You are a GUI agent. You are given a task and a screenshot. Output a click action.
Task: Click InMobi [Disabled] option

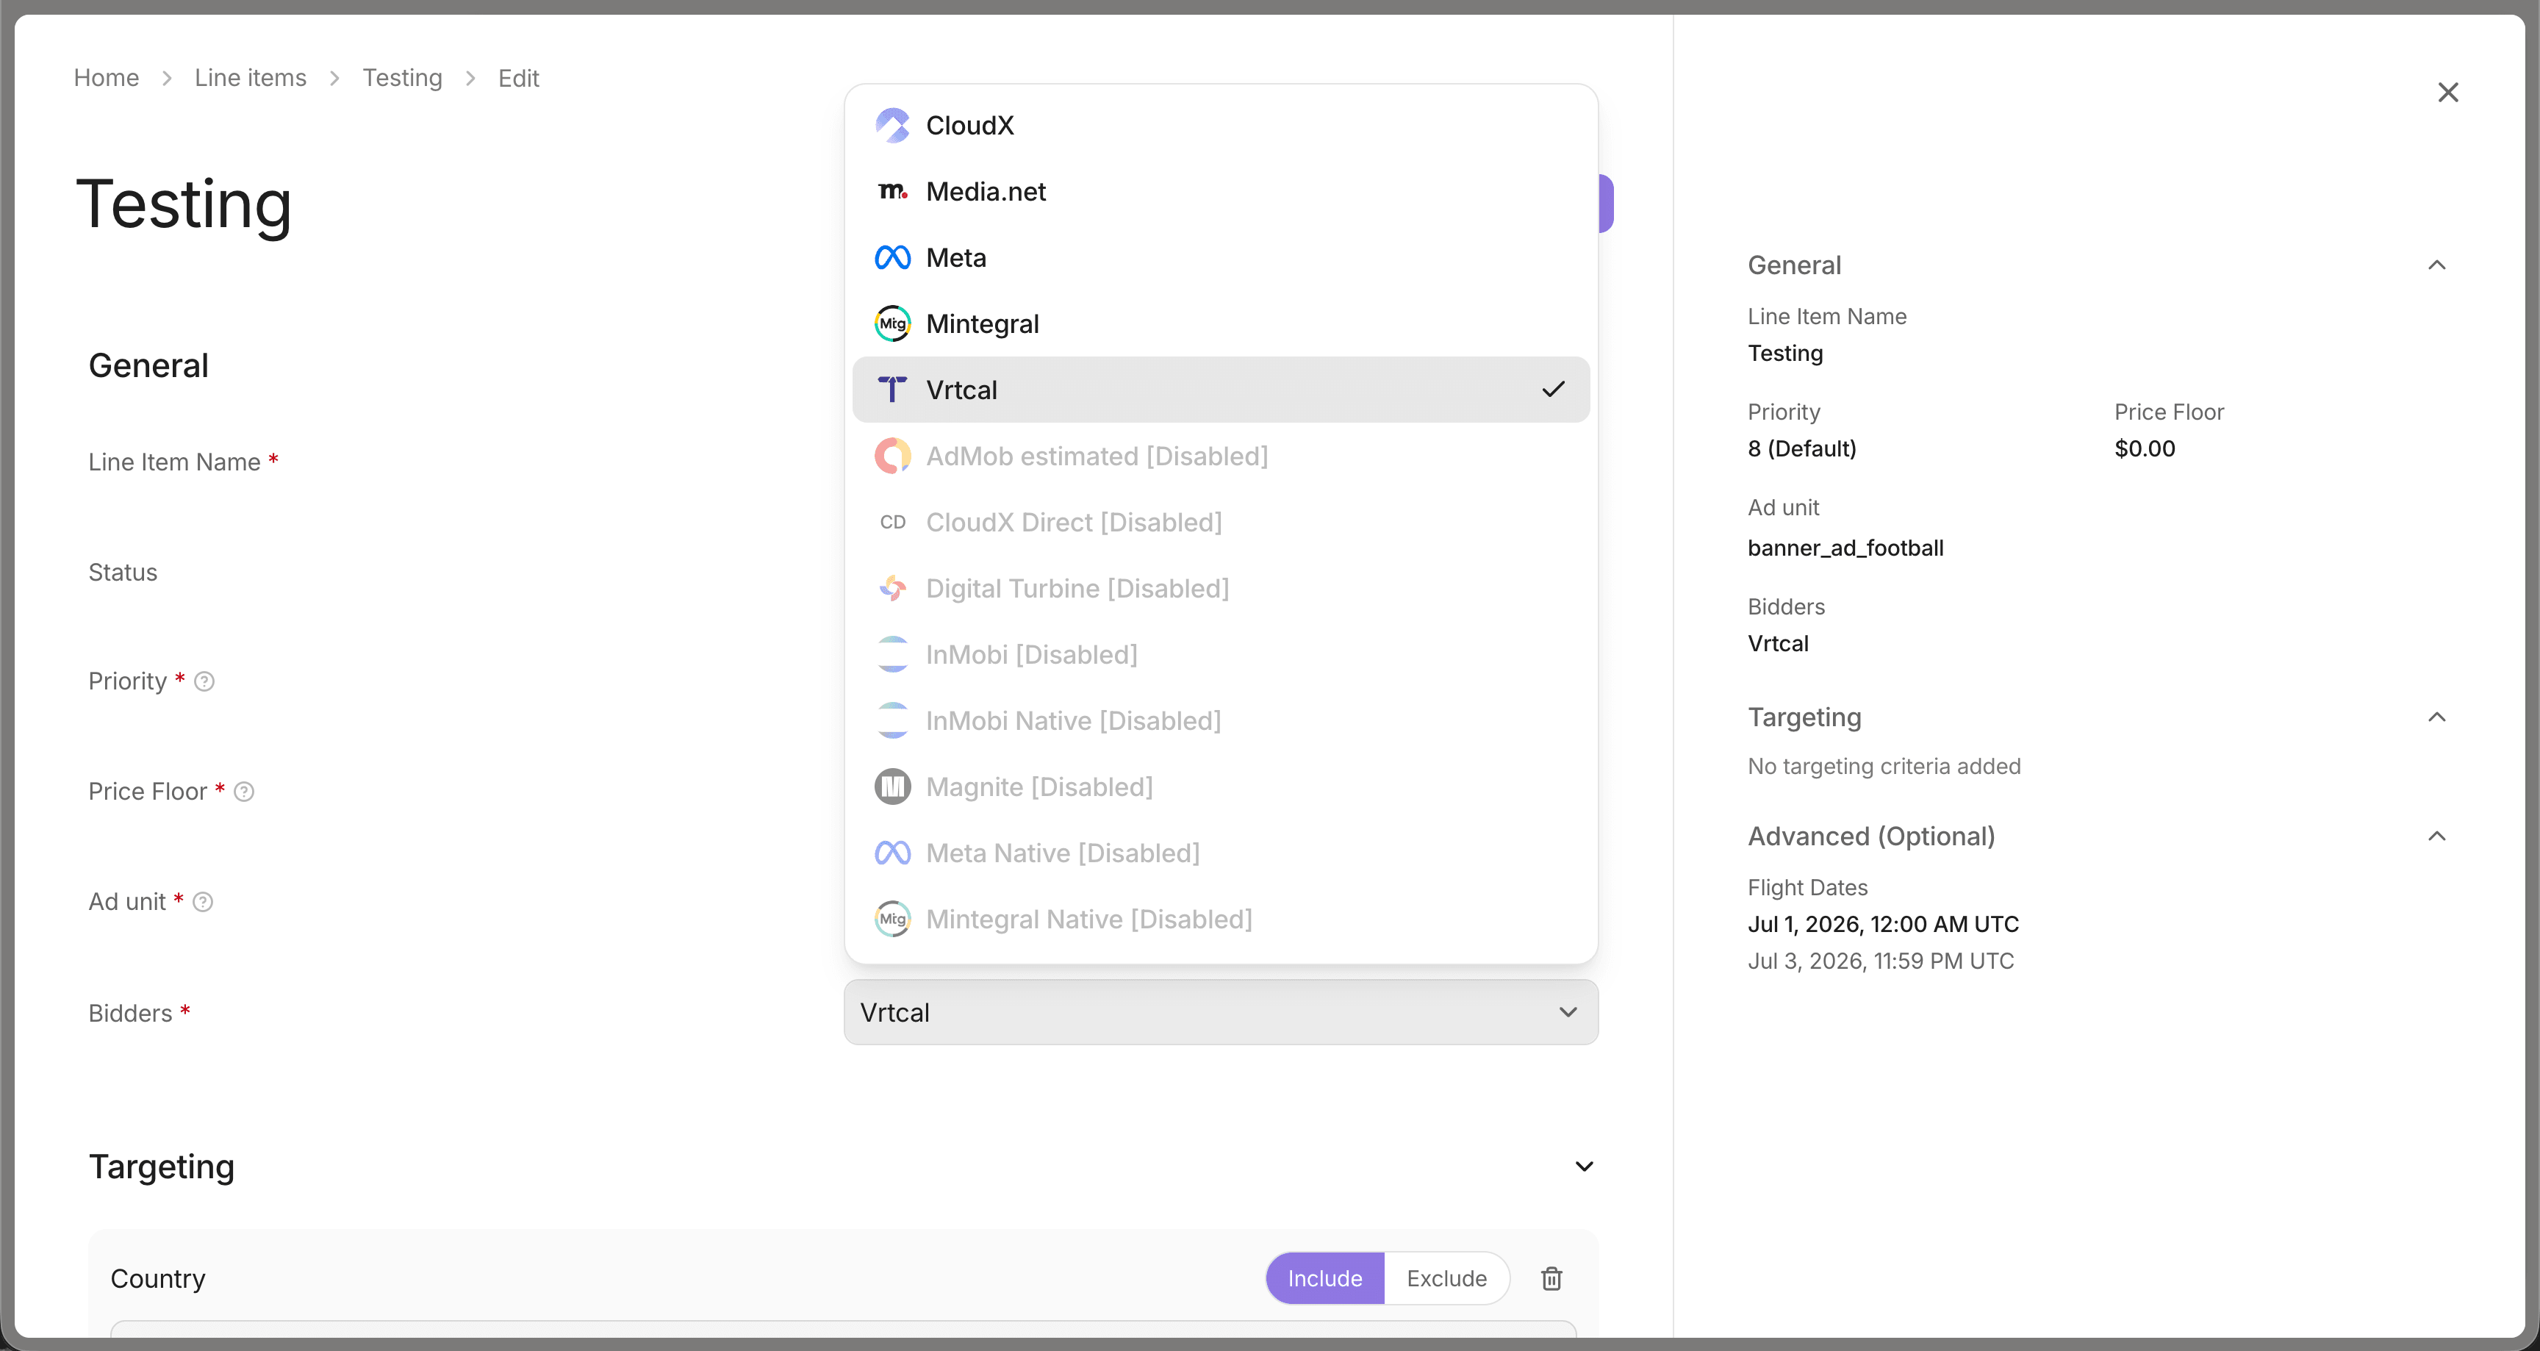tap(1220, 653)
